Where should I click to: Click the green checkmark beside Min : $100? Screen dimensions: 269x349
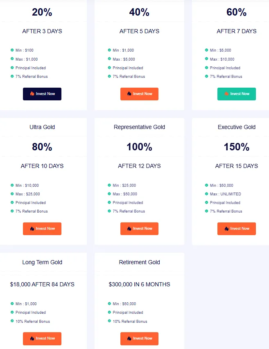click(x=12, y=50)
